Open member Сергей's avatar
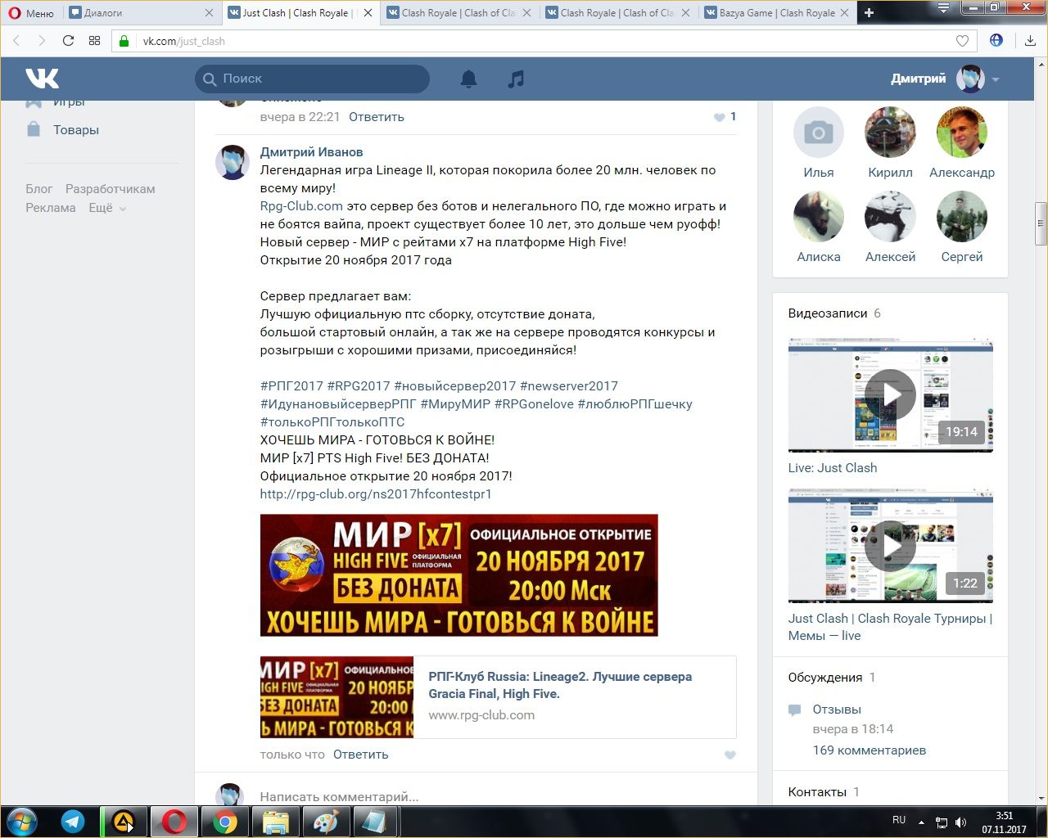This screenshot has height=838, width=1048. (962, 216)
